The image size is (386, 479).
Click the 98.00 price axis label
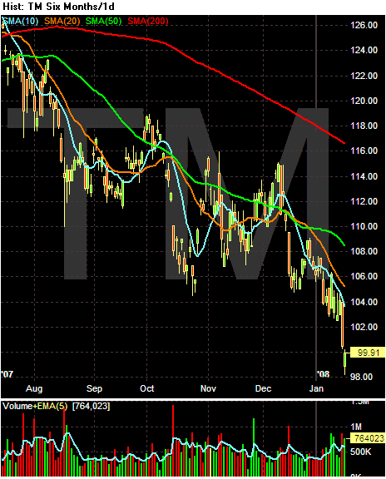pyautogui.click(x=362, y=378)
